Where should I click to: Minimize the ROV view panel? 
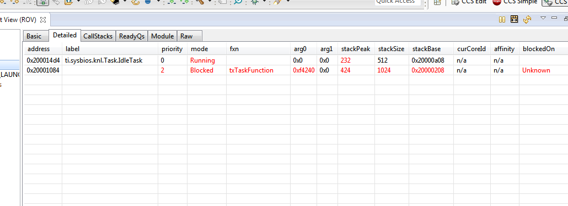[554, 18]
